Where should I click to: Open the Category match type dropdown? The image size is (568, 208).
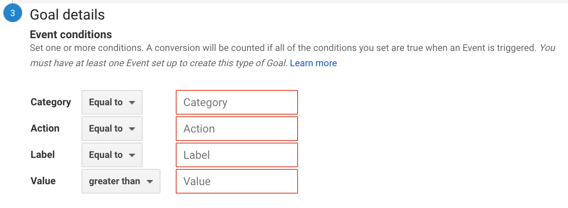(112, 102)
